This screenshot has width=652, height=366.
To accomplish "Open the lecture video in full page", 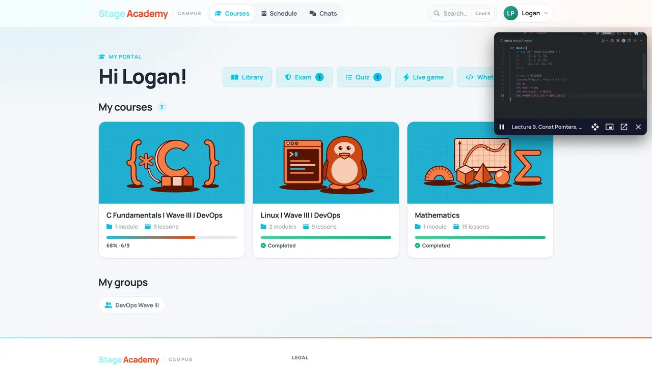I will pyautogui.click(x=624, y=127).
